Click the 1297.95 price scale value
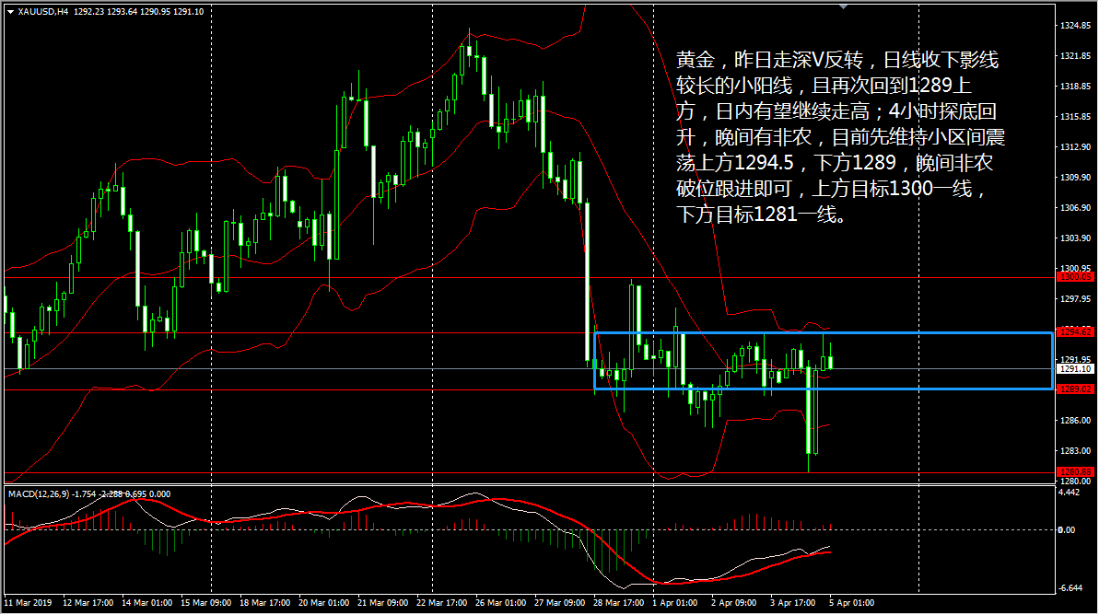 [x=1076, y=299]
